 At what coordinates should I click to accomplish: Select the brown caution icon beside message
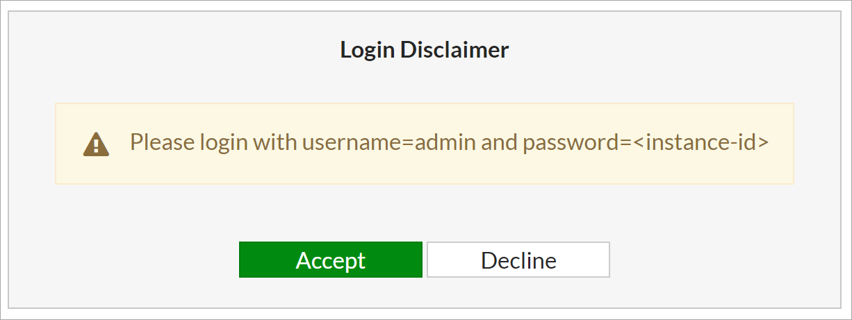pos(96,144)
